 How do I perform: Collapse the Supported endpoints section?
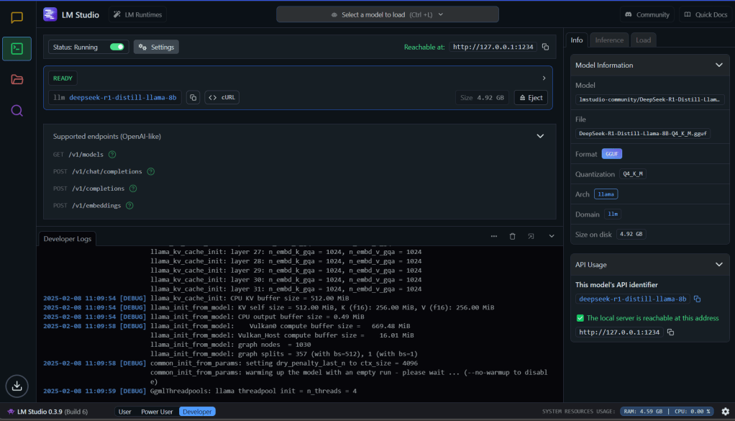click(541, 136)
